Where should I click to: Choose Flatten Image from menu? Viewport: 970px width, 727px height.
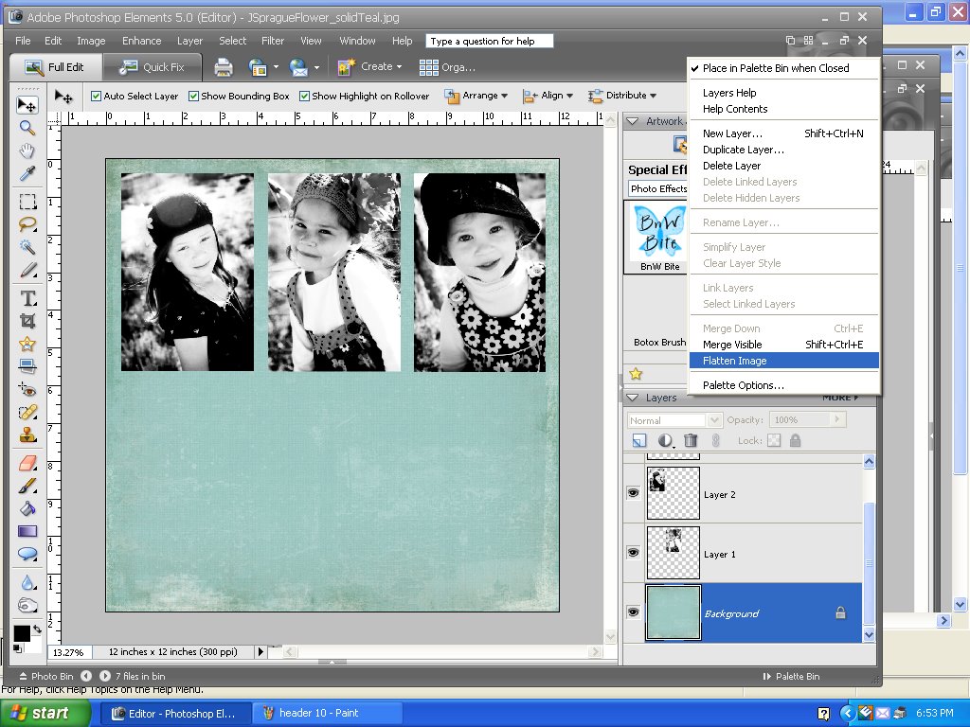(x=734, y=361)
